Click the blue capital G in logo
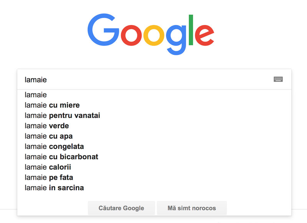Screen dimensions: 307x223 point(103,30)
